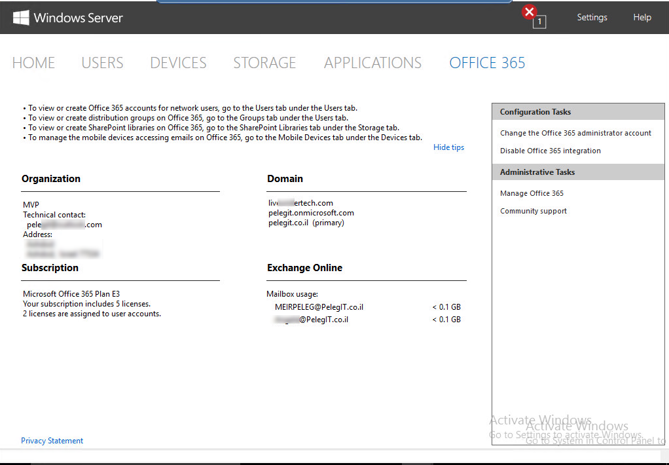The image size is (669, 465).
Task: Click the tip about distribution groups
Action: tap(186, 118)
